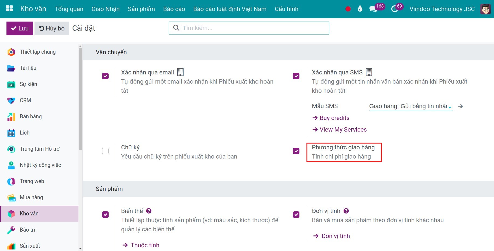Open Báo cáo luật định Việt Nam menu
The height and width of the screenshot is (251, 494).
pyautogui.click(x=230, y=9)
